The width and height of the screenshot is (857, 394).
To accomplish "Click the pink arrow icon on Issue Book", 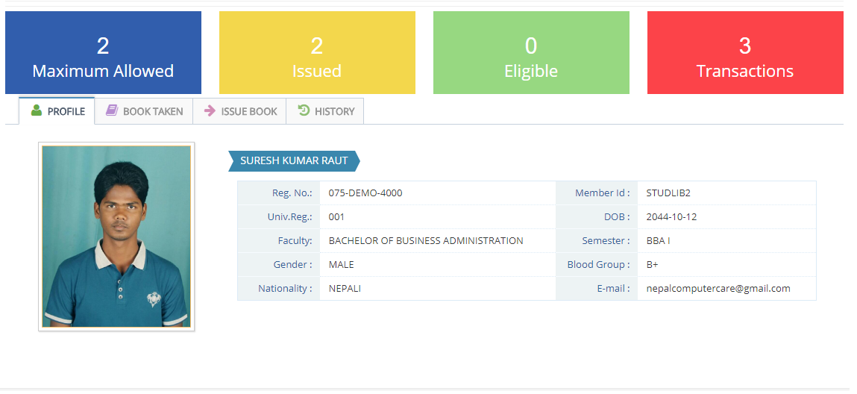I will 210,111.
